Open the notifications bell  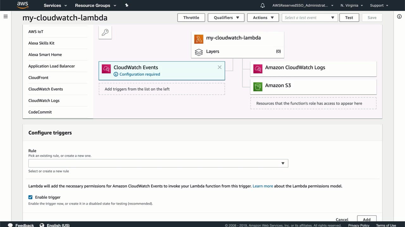263,5
